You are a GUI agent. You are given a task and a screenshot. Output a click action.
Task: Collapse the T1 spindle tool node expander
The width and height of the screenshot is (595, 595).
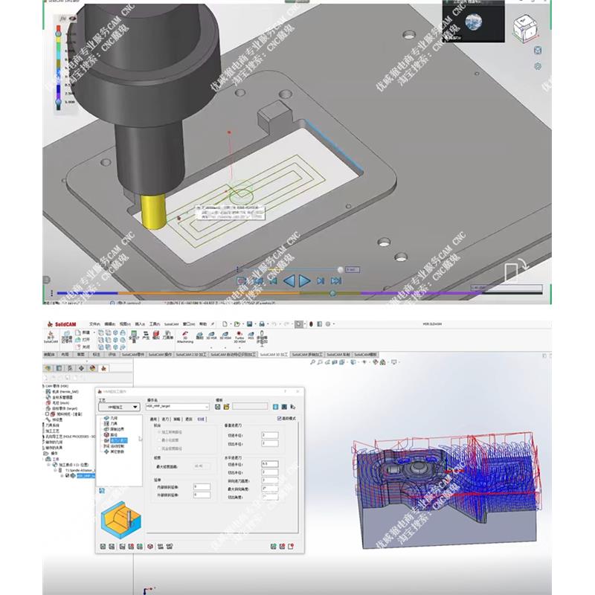pos(55,470)
